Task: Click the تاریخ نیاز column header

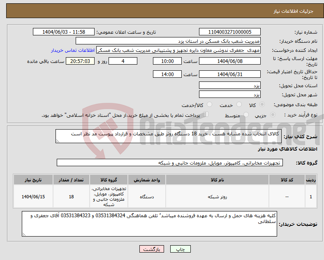Action: point(33,180)
